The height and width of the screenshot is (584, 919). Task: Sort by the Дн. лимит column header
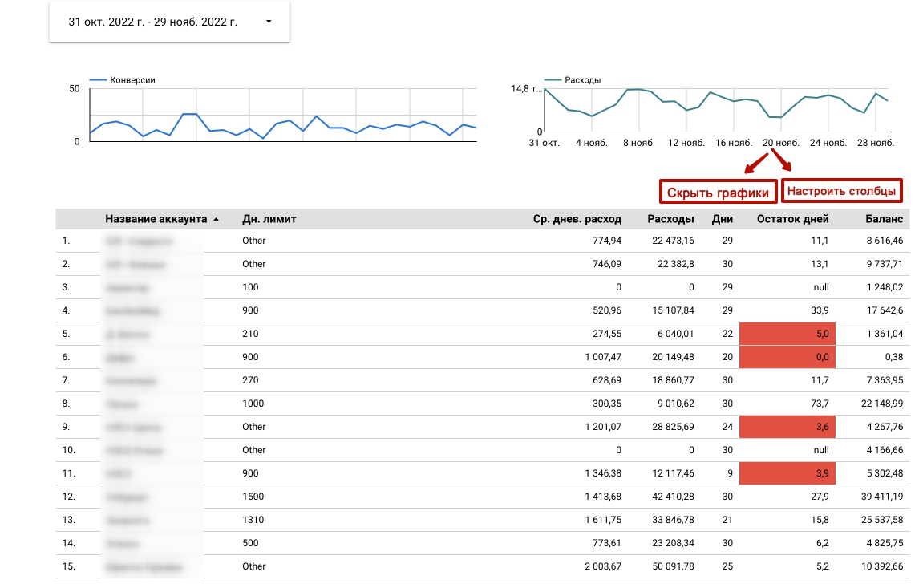pos(269,219)
